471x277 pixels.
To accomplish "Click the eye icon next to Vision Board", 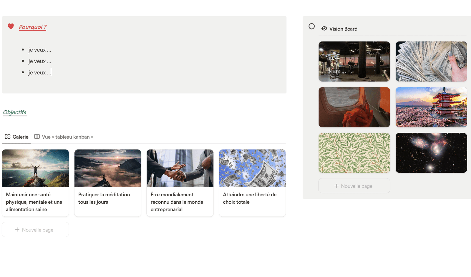I will tap(324, 29).
